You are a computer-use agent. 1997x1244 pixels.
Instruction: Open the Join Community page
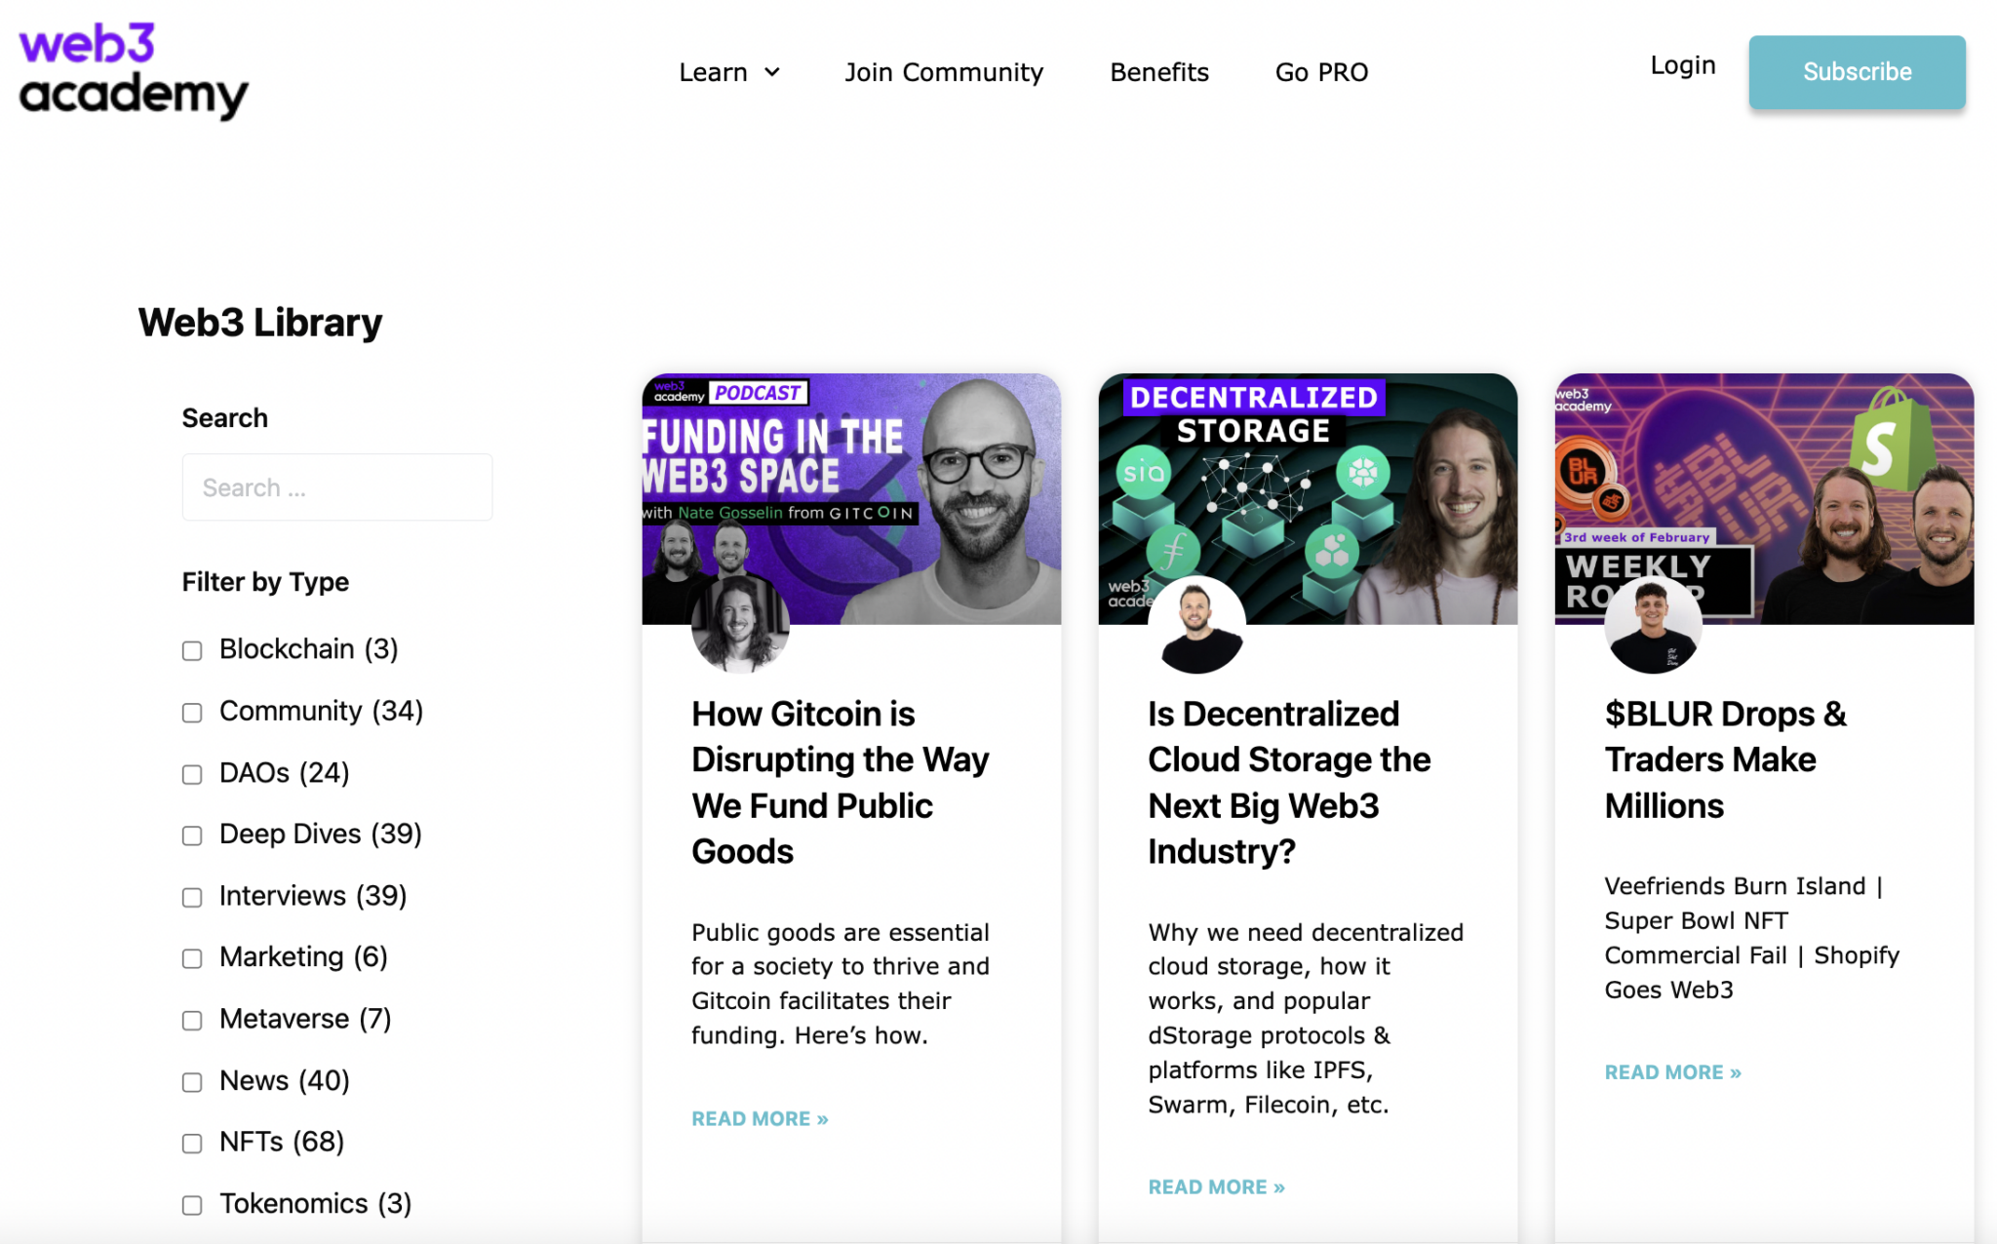944,72
